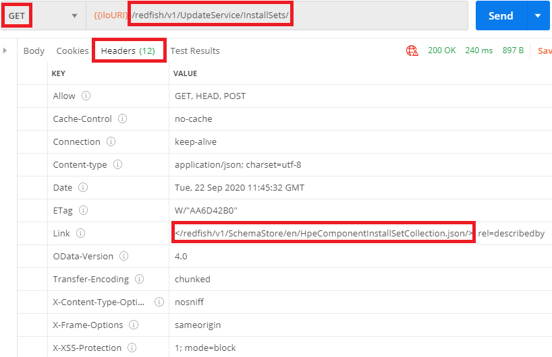Open the Cookies tab
Image resolution: width=552 pixels, height=357 pixels.
[x=72, y=51]
